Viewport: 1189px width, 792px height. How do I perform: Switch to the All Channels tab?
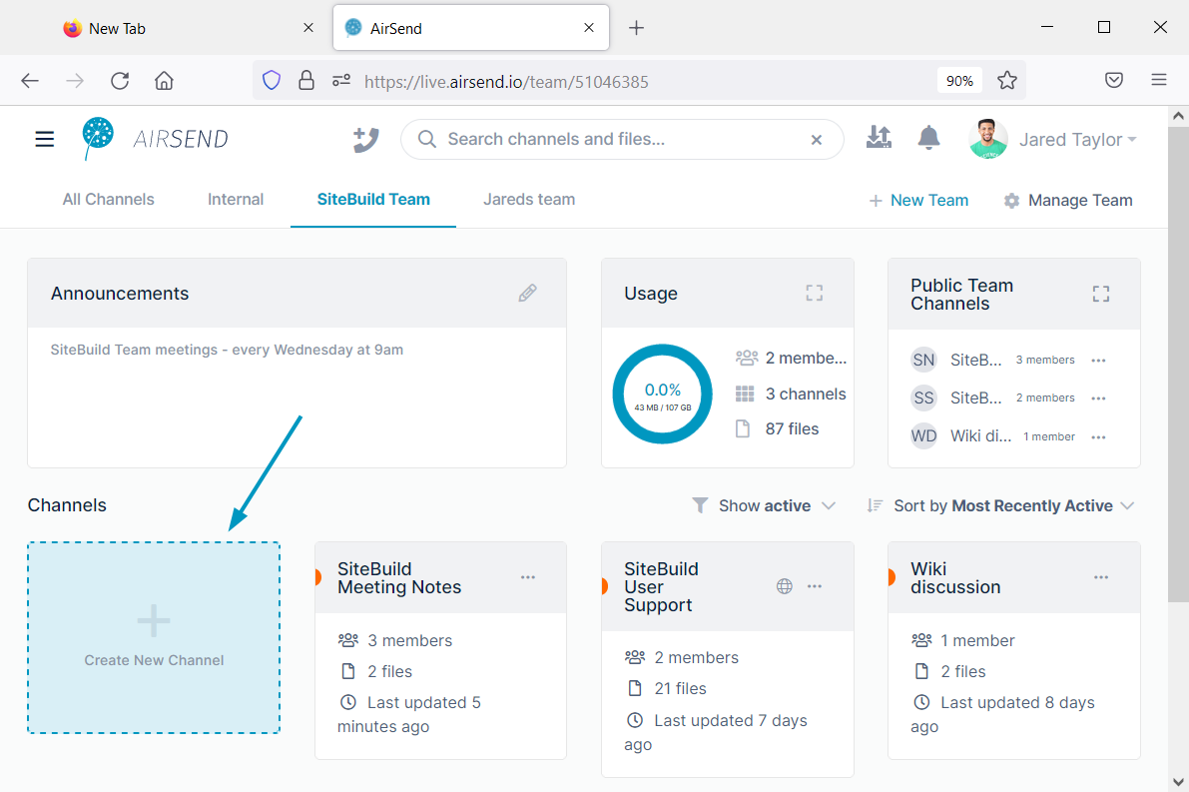[x=109, y=200]
